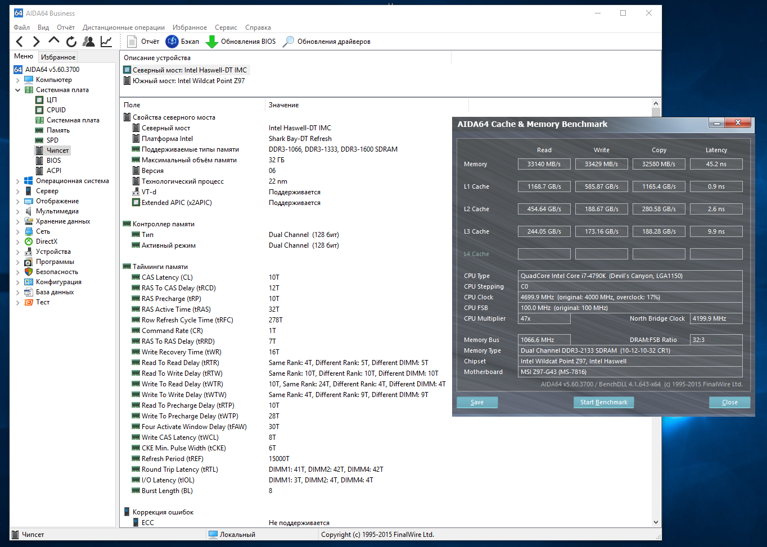Click Обновления BIOS green arrow button
Viewport: 767px width, 547px height.
[241, 42]
